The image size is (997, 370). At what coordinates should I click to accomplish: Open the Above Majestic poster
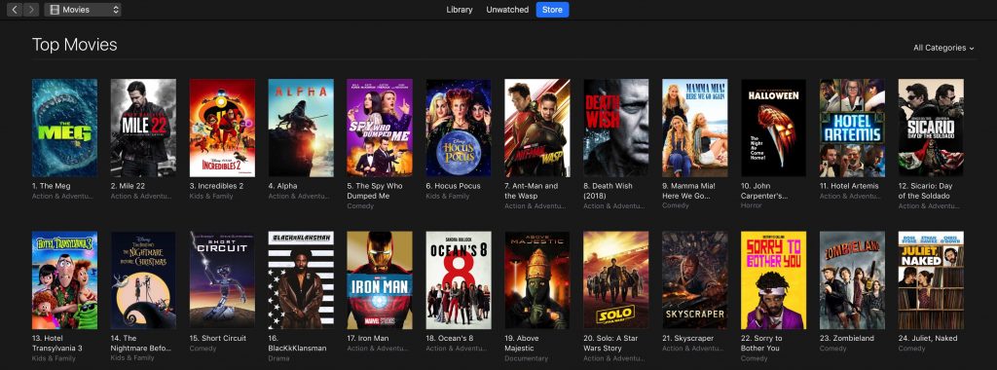537,280
